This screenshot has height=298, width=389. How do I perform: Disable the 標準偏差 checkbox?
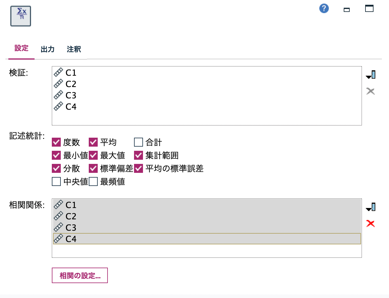(93, 169)
